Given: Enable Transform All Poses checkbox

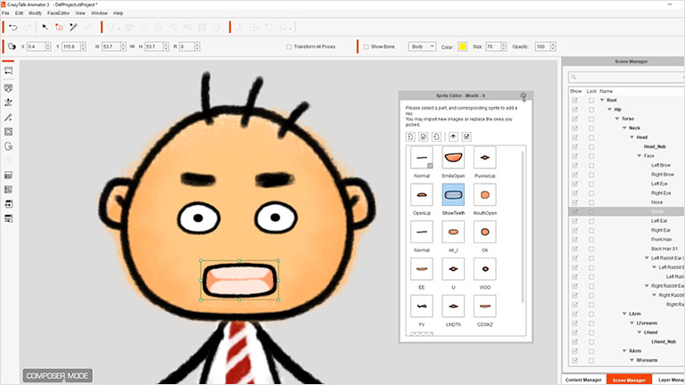Looking at the screenshot, I should click(288, 46).
